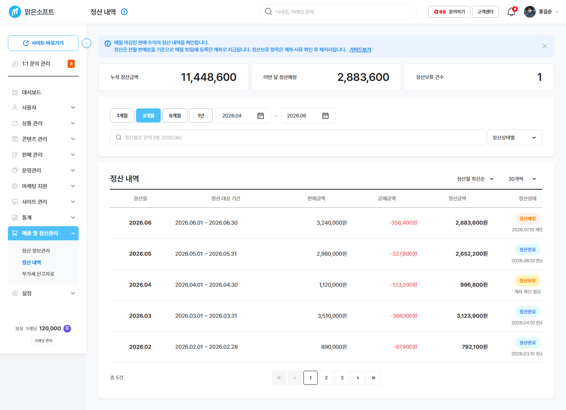Click the 통계 chart icon

point(15,218)
